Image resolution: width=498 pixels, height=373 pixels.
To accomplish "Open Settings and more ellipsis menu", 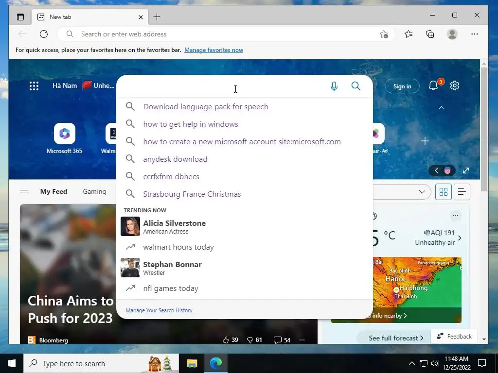I will [x=475, y=34].
